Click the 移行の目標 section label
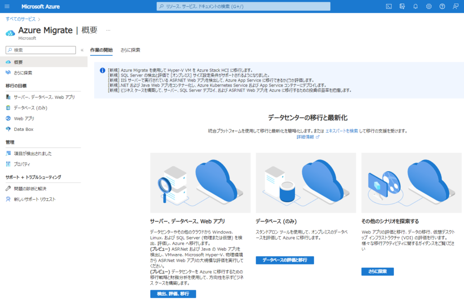464x302 pixels. click(x=16, y=86)
